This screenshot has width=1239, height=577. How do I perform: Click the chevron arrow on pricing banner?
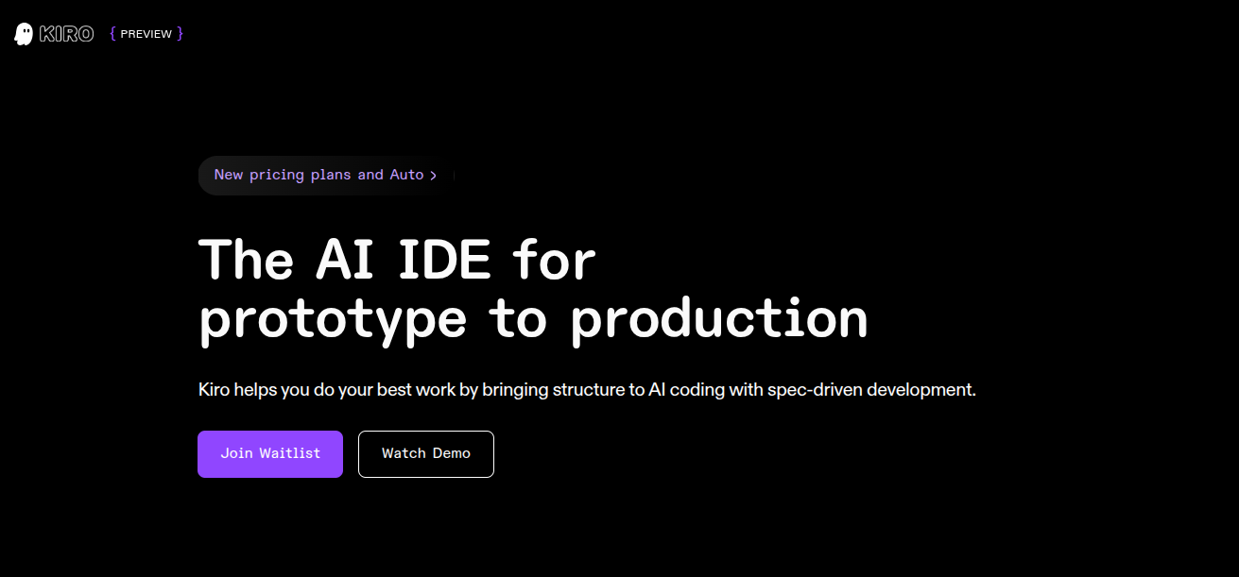coord(433,176)
